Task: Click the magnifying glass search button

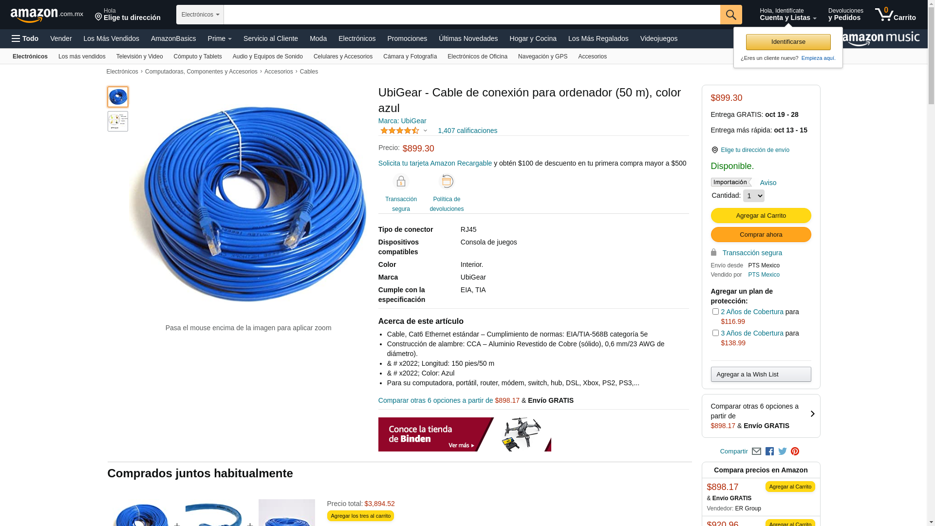Action: click(x=731, y=15)
